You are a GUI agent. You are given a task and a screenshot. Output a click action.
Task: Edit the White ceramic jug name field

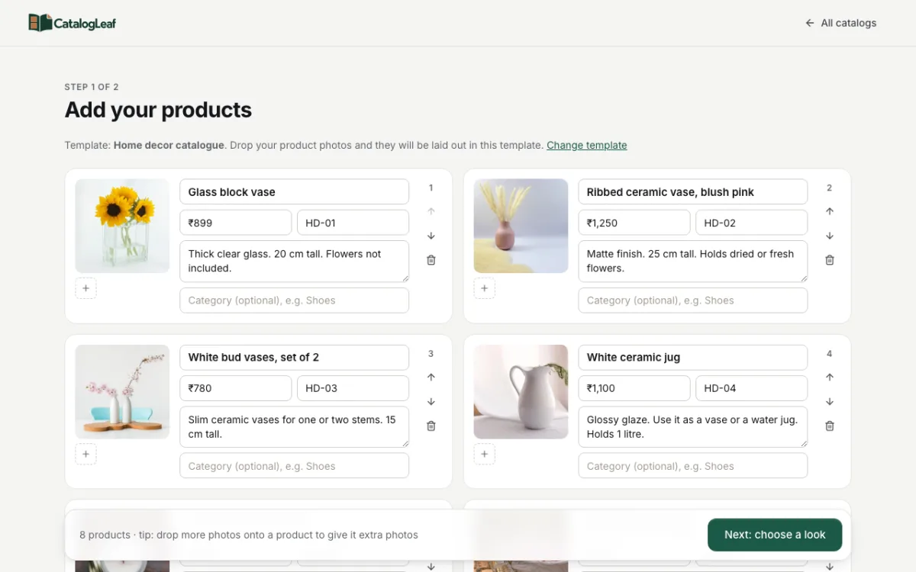pos(692,358)
